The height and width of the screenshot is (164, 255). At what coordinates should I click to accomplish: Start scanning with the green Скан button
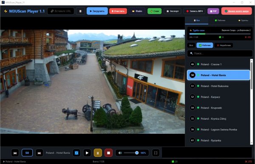click(x=155, y=11)
